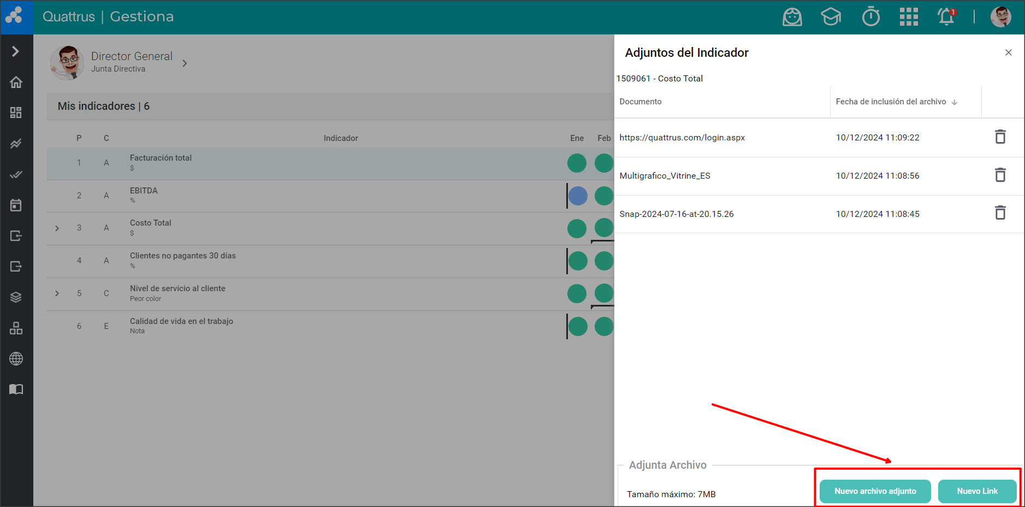The width and height of the screenshot is (1025, 507).
Task: Delete the Snap-2024-07-16 attachment
Action: coord(1000,213)
